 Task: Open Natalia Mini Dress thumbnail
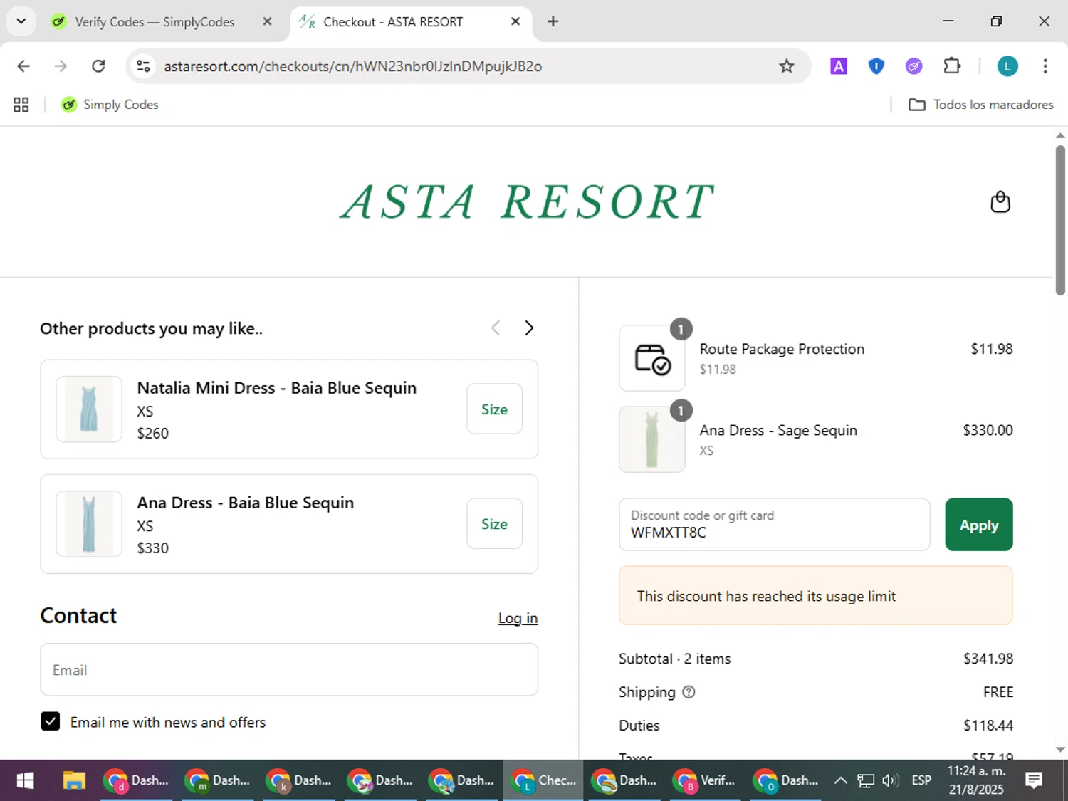(89, 409)
